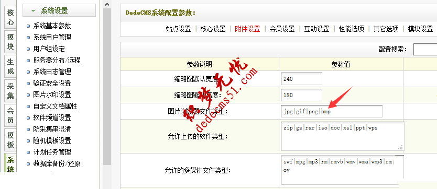437x189 pixels.
Task: Open 服务器分布/远程 entry
Action: click(x=57, y=60)
